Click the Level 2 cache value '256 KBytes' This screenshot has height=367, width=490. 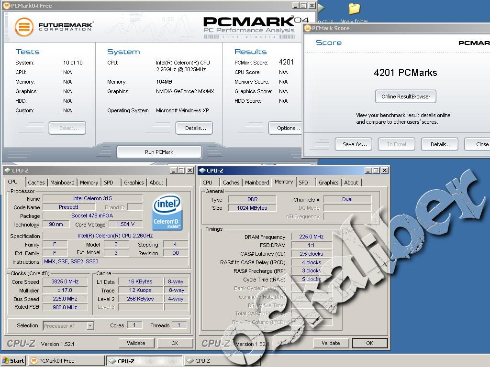coord(141,299)
